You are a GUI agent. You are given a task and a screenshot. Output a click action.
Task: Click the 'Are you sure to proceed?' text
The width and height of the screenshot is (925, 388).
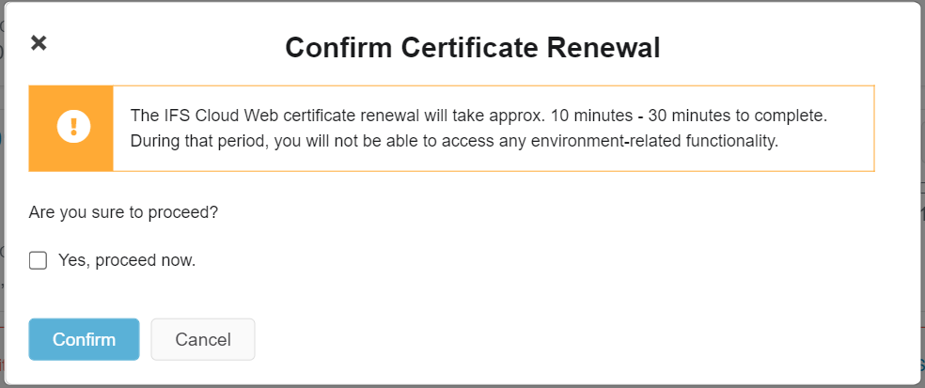click(x=123, y=212)
